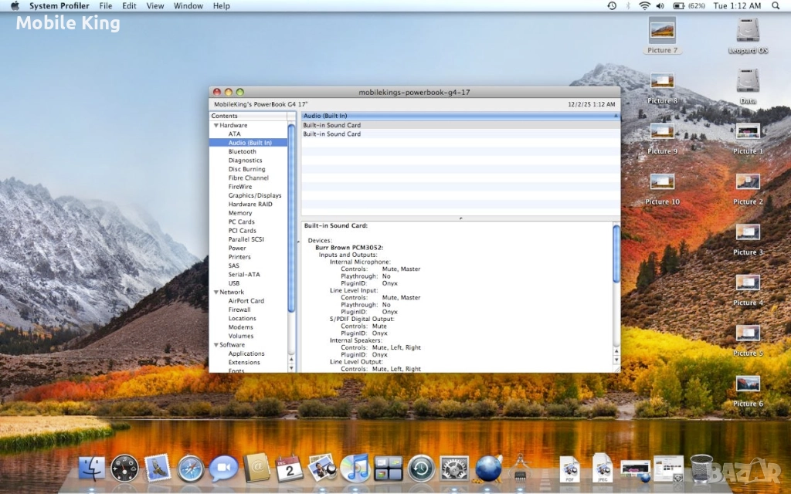The image size is (791, 494).
Task: Open the Apple menu
Action: click(x=15, y=5)
